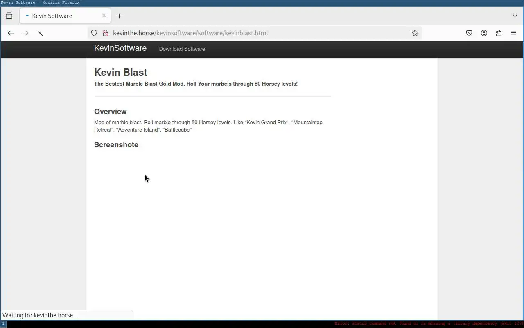The width and height of the screenshot is (524, 328).
Task: Expand the list all tabs chevron
Action: [x=515, y=16]
